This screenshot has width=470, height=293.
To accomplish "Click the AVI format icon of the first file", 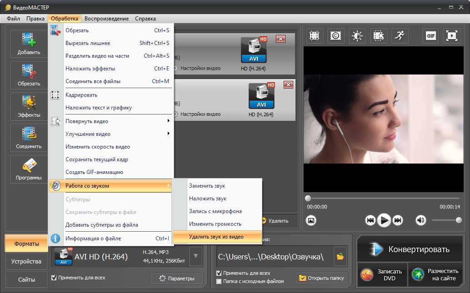I will [x=254, y=50].
